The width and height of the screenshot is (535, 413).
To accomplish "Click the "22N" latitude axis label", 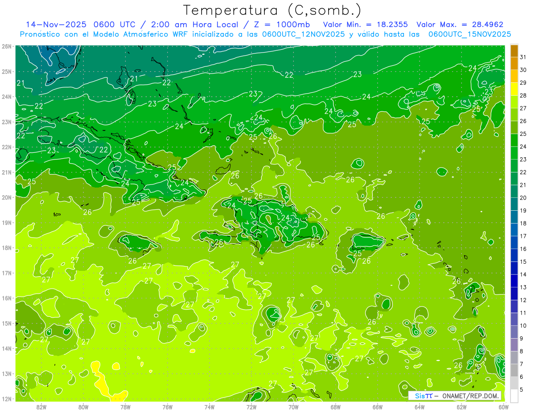I will pyautogui.click(x=7, y=147).
